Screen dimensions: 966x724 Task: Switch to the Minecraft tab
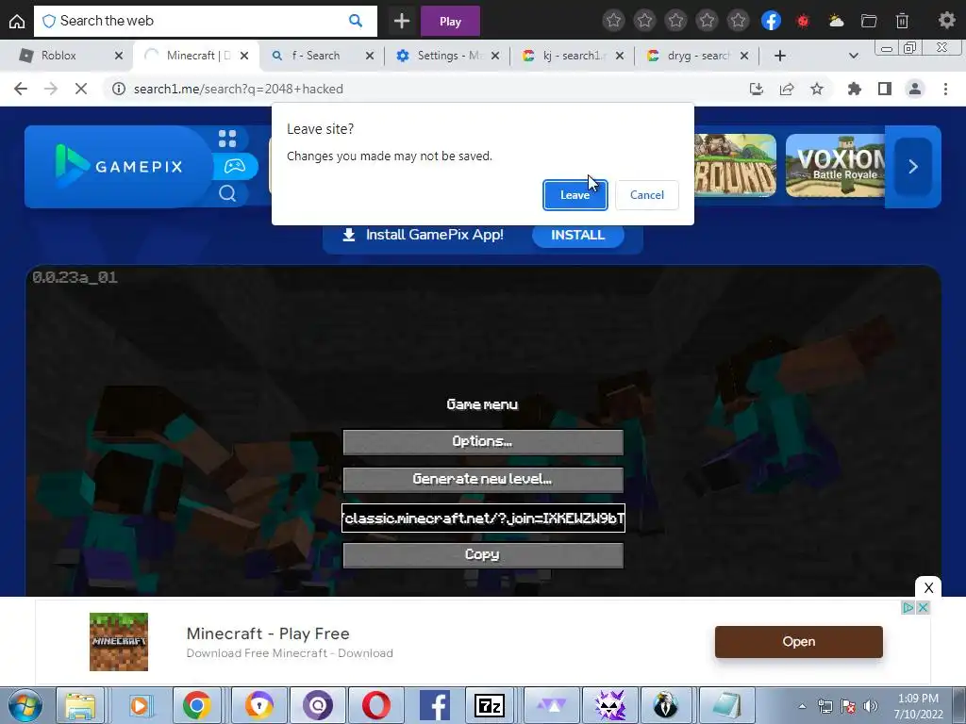[197, 56]
